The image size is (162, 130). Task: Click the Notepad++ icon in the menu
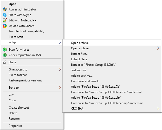(4, 20)
